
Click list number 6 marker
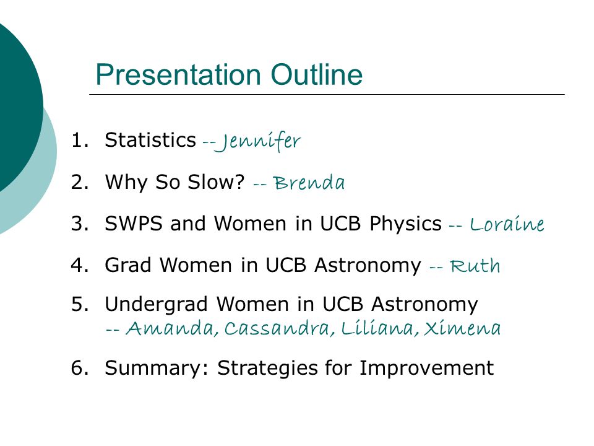coord(80,368)
